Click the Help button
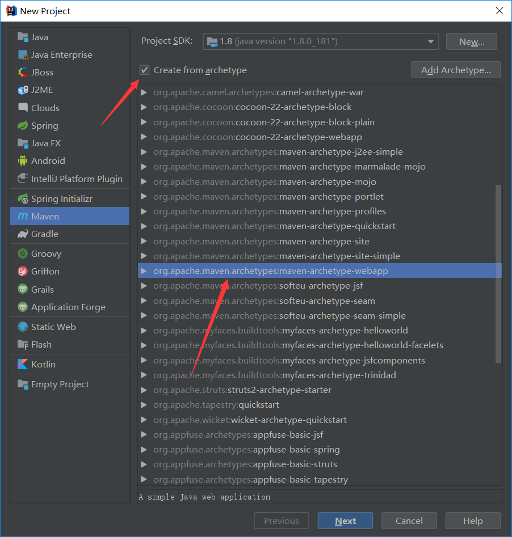512x537 pixels. 473,521
